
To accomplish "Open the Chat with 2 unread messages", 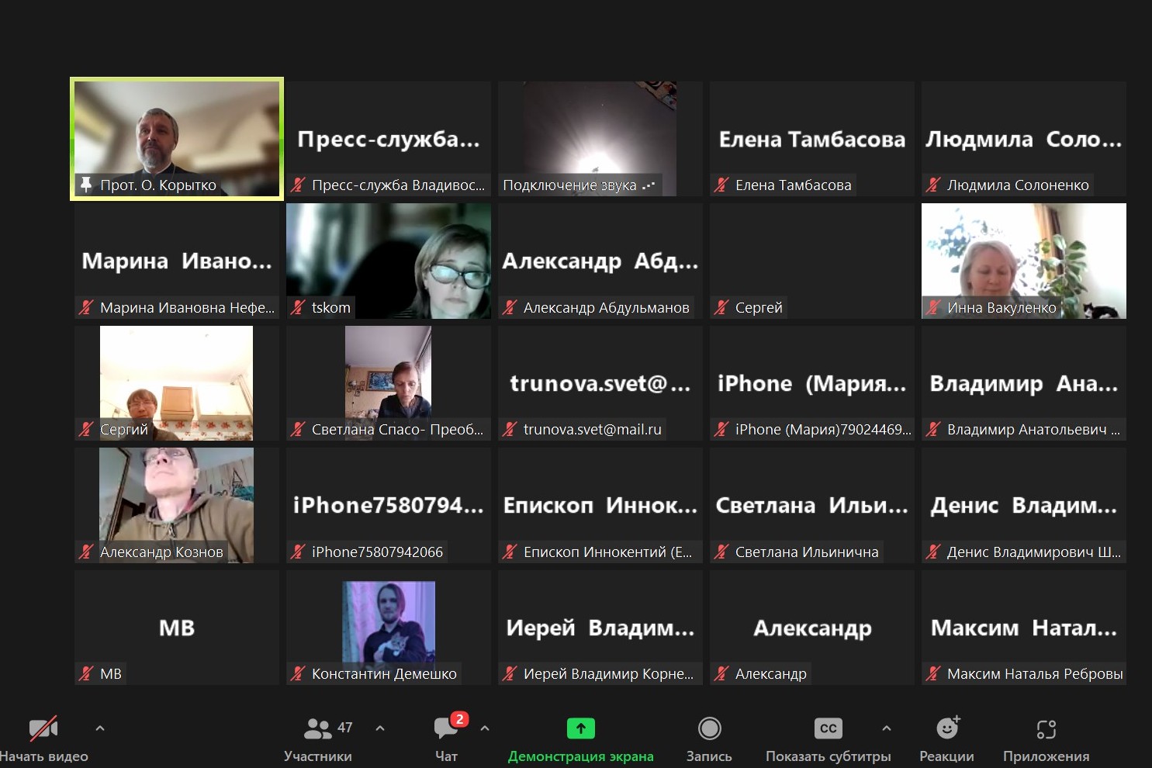I will point(446,728).
